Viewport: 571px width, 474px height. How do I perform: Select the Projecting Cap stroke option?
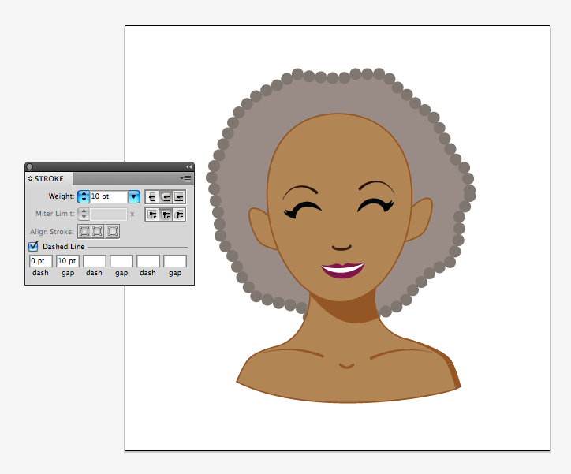[179, 197]
